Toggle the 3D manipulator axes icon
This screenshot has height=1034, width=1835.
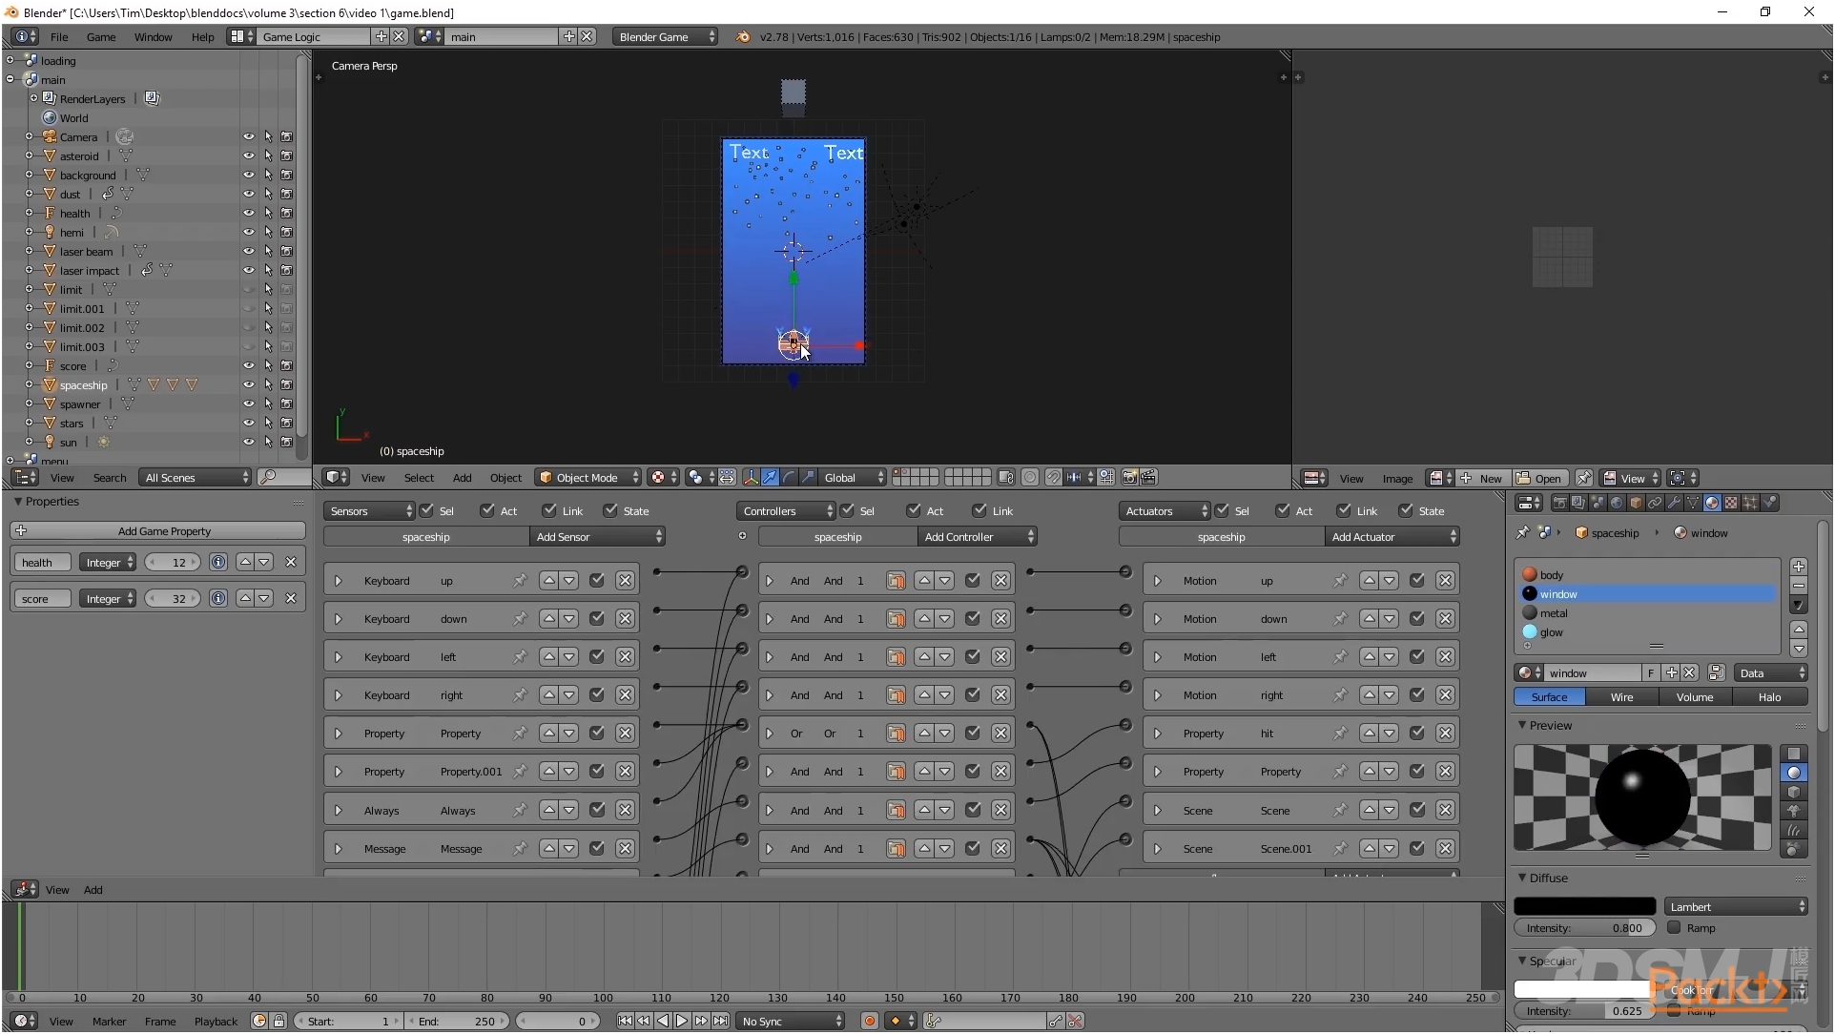751,477
